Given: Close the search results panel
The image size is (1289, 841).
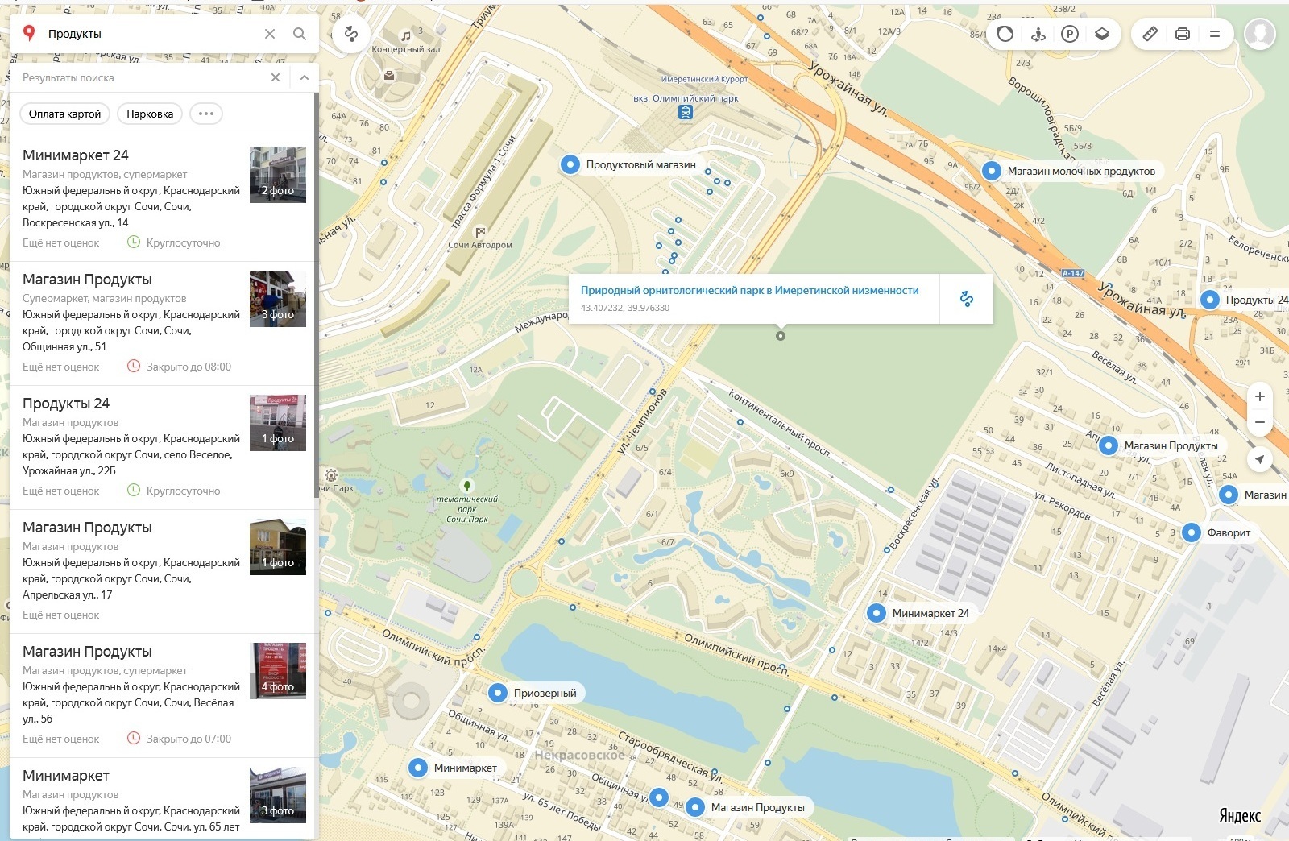Looking at the screenshot, I should pyautogui.click(x=276, y=77).
